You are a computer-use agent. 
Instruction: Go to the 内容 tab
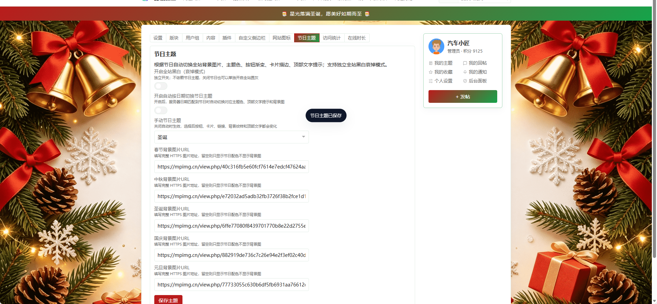click(x=211, y=38)
